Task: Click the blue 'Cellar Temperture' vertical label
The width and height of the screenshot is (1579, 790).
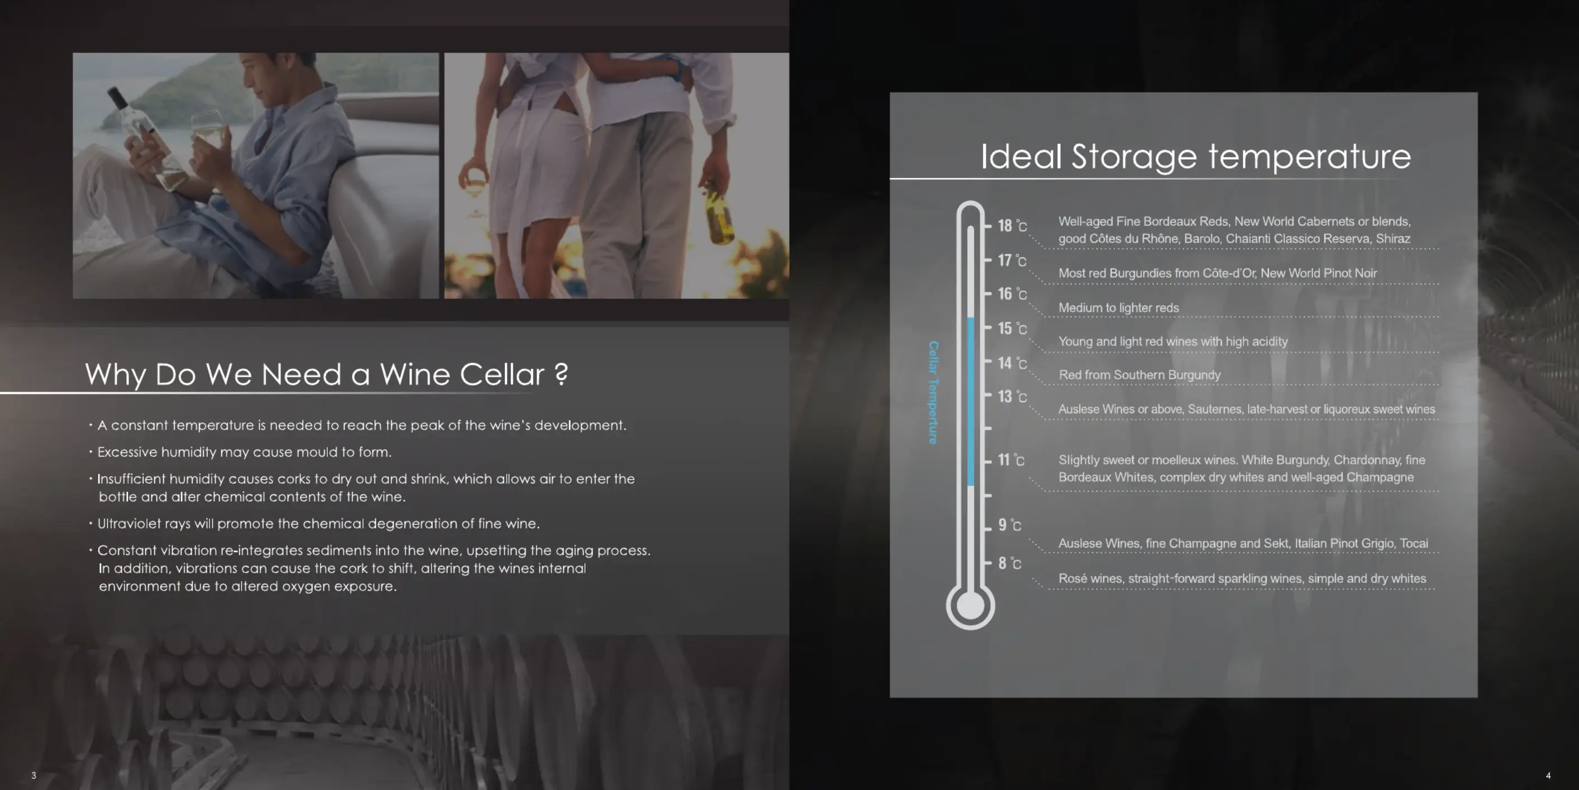Action: (933, 393)
